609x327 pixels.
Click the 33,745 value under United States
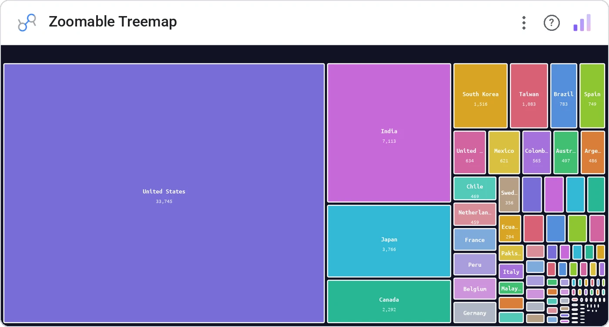(x=164, y=201)
